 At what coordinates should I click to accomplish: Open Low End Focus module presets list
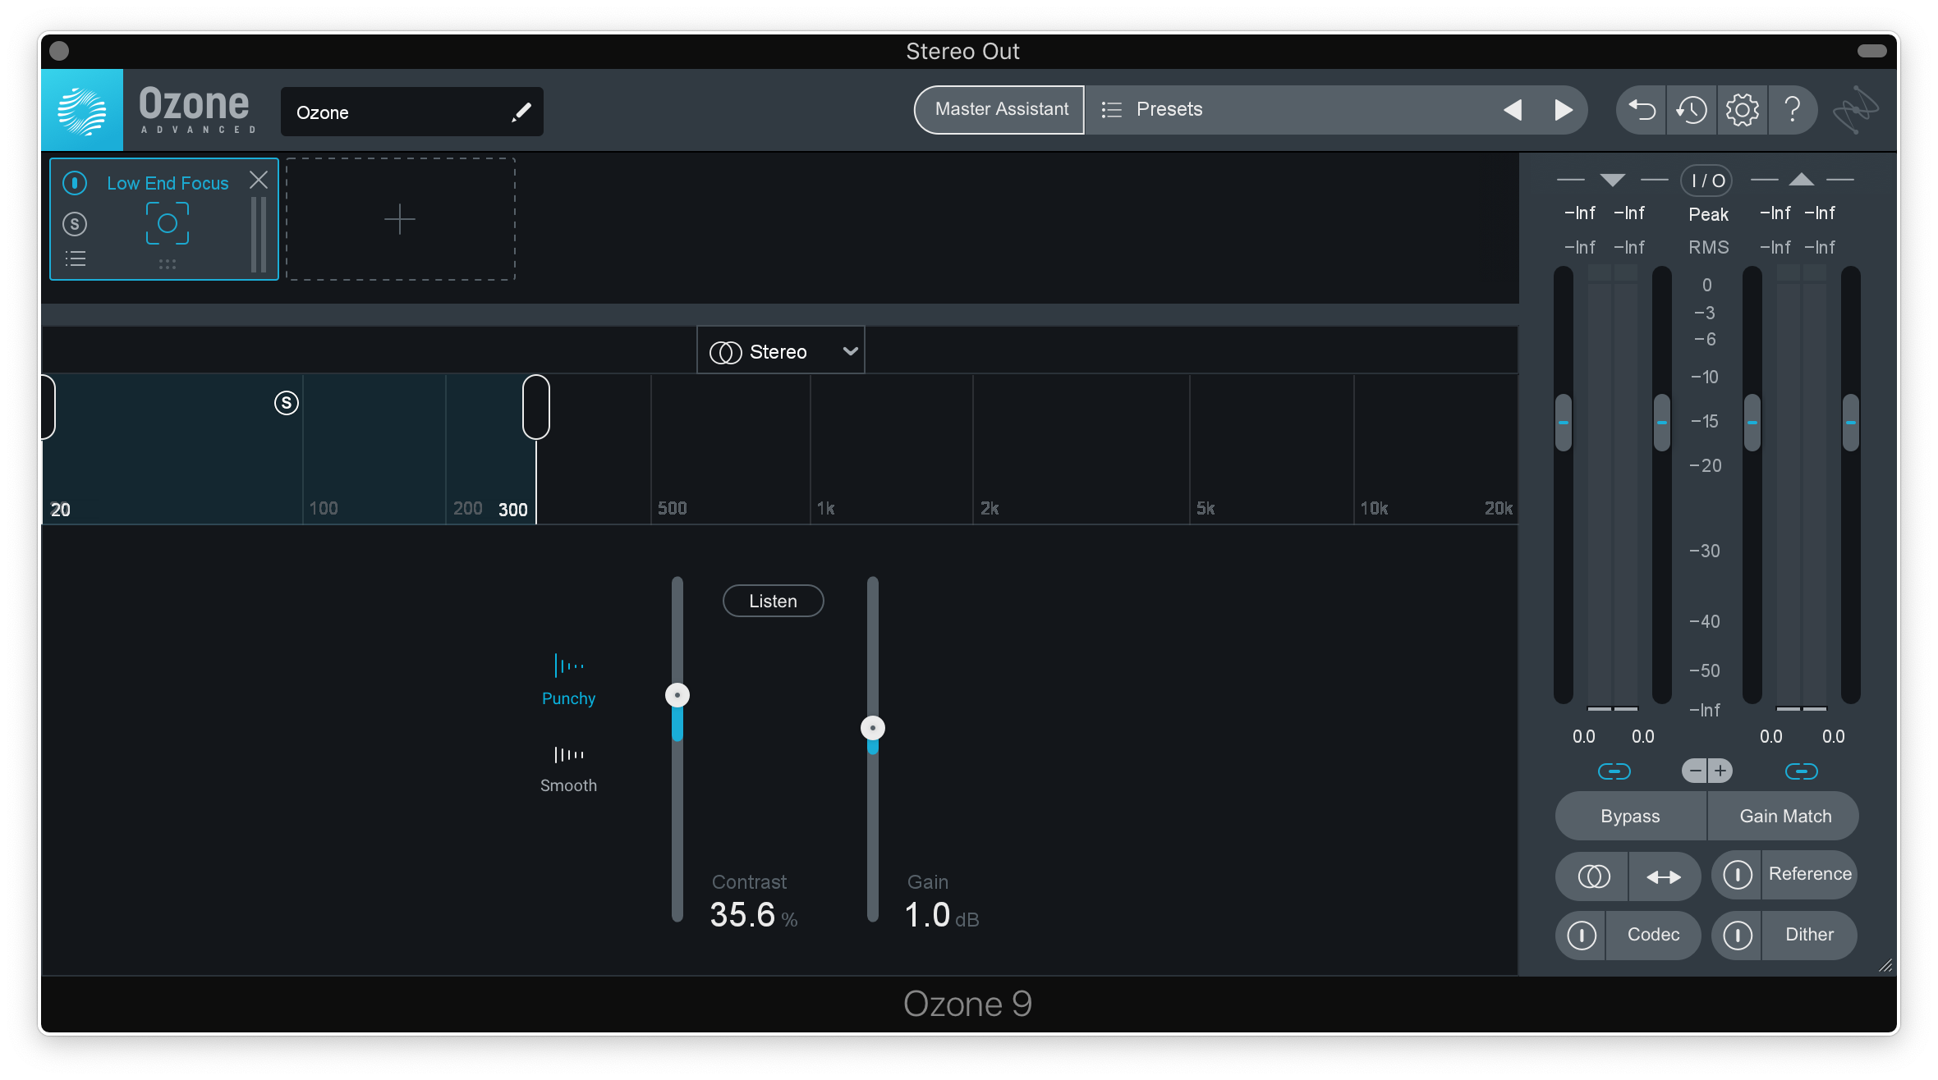click(75, 259)
